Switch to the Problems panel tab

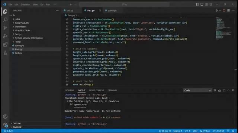69,90
